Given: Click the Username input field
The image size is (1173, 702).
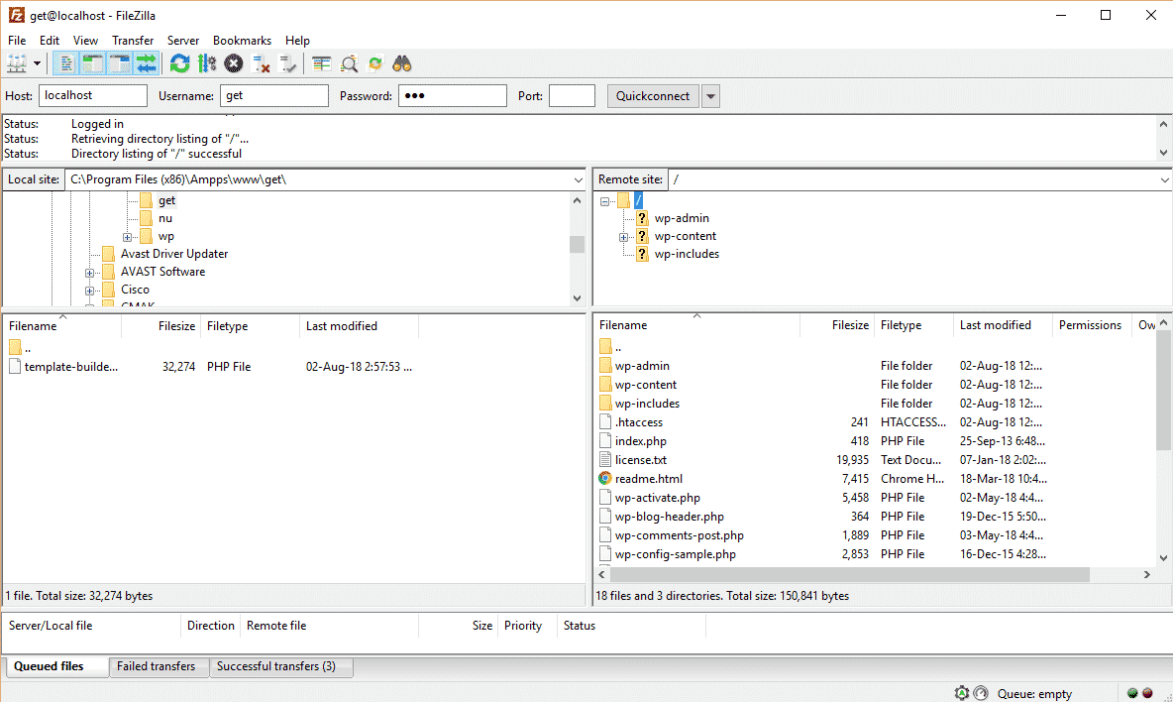Looking at the screenshot, I should tap(273, 96).
